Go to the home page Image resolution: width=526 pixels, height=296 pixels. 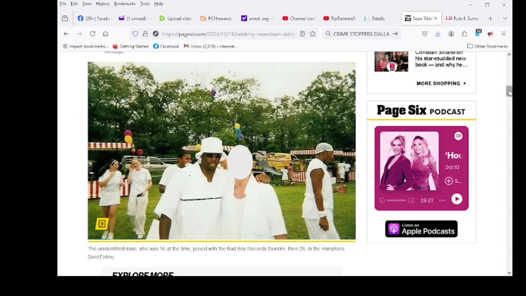tap(106, 34)
